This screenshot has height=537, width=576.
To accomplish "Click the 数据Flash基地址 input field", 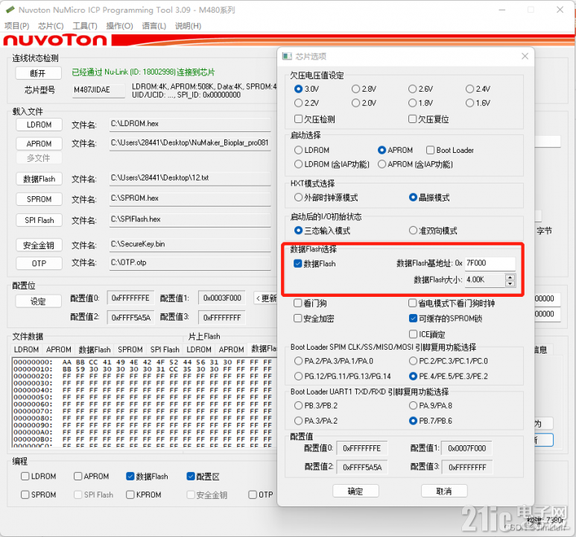I will [x=490, y=263].
